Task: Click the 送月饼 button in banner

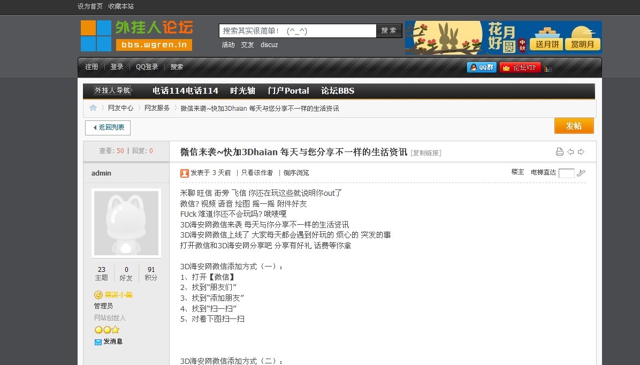Action: (x=546, y=44)
